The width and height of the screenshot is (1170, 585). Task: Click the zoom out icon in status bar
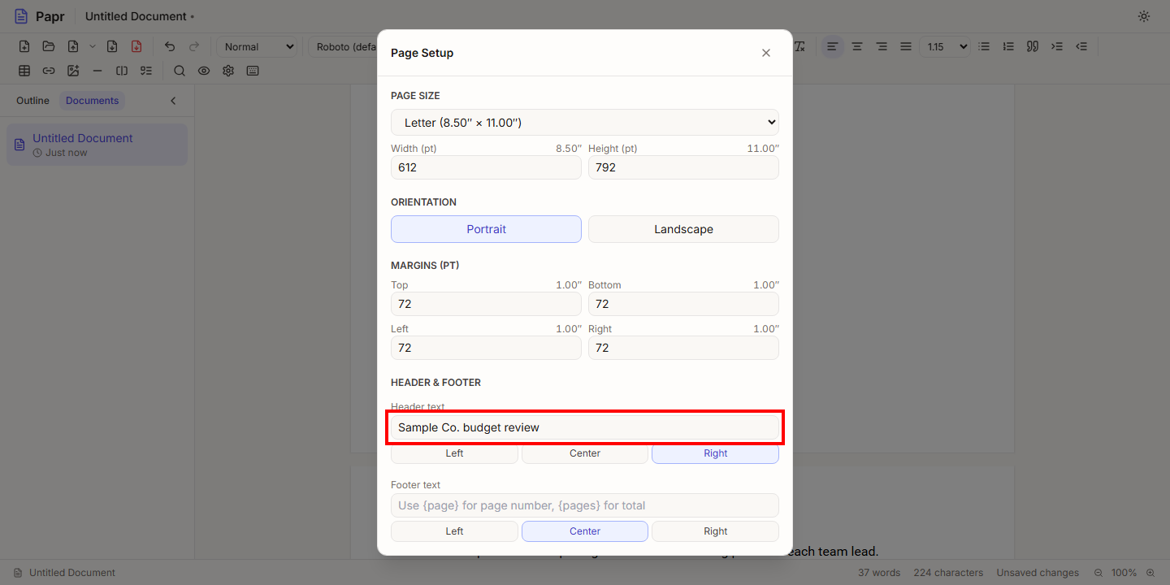[x=1098, y=573]
